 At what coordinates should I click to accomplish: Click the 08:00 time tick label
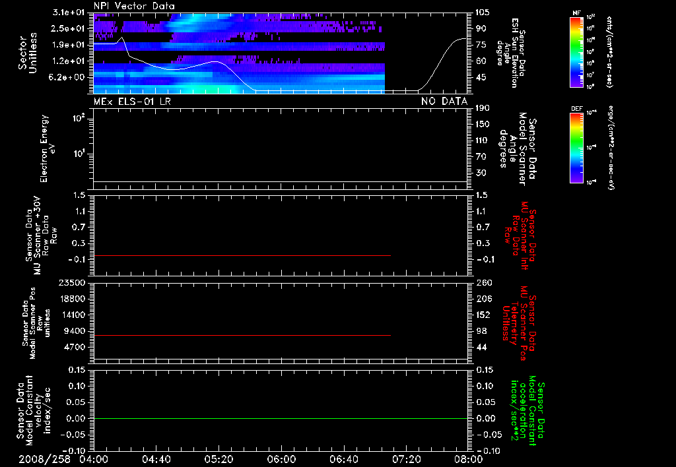pyautogui.click(x=469, y=459)
